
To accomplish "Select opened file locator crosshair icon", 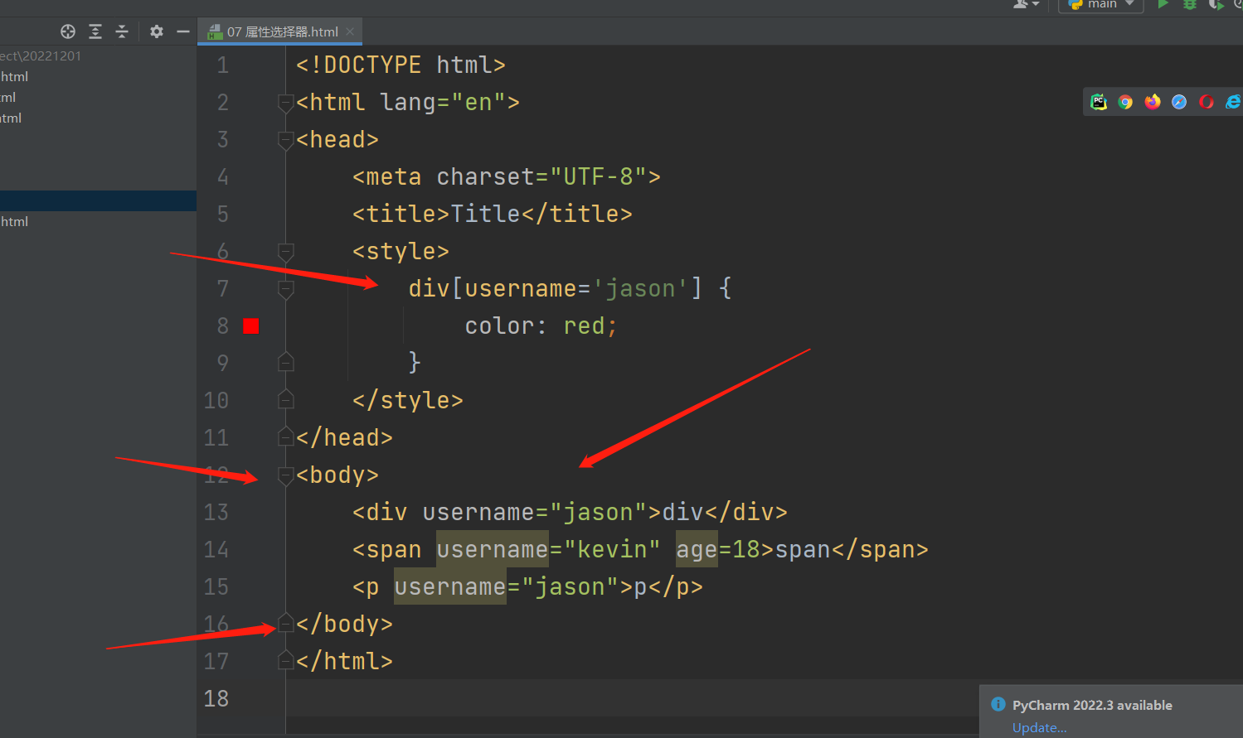I will coord(68,31).
